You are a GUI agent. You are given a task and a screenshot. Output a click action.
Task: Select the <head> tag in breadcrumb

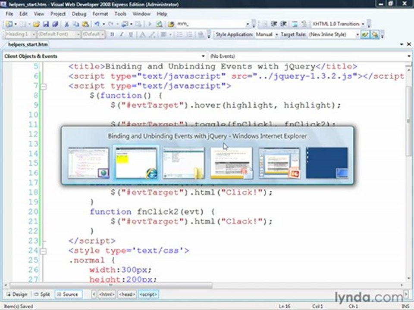(x=127, y=294)
